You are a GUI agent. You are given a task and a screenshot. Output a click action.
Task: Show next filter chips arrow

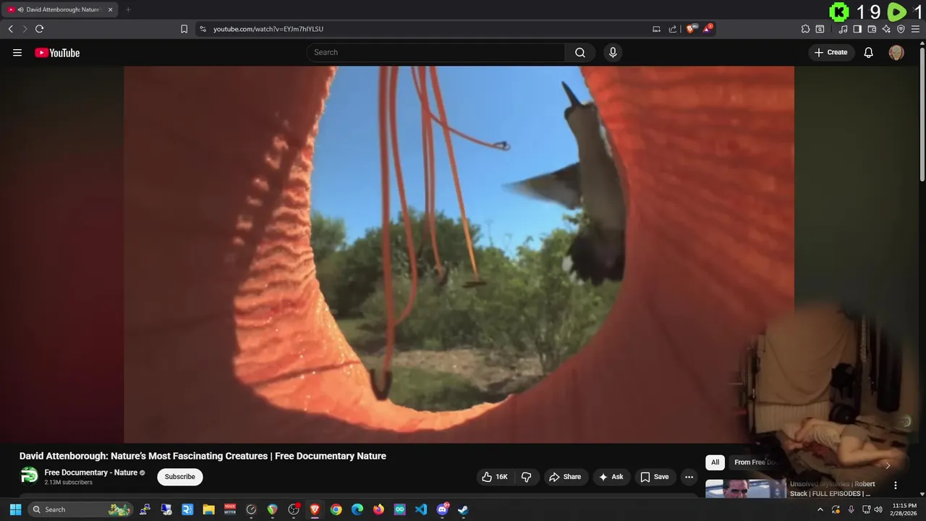pyautogui.click(x=888, y=465)
